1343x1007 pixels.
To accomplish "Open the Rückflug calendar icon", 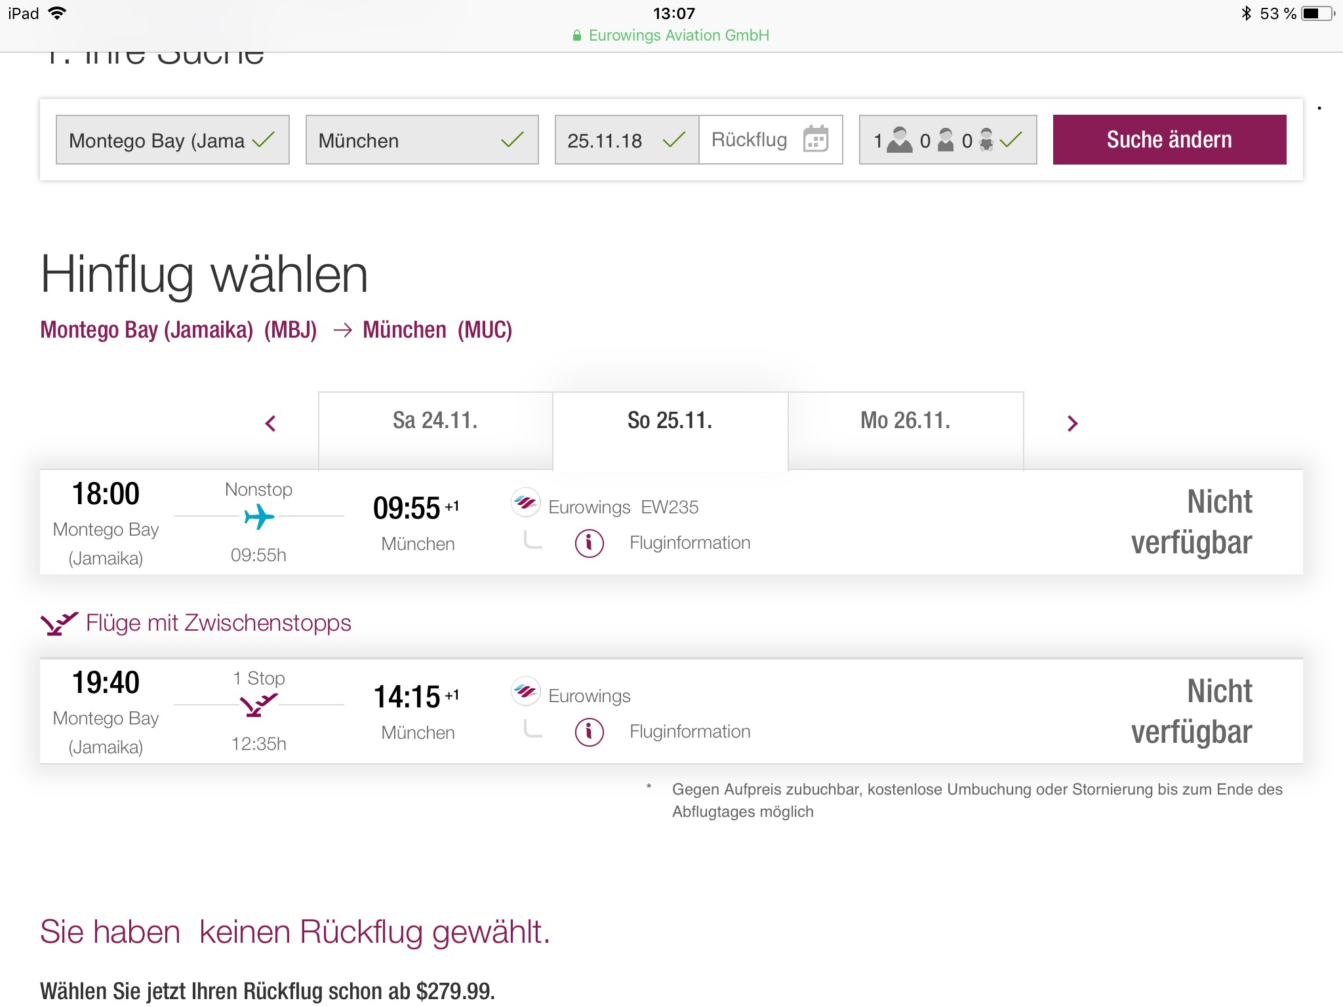I will pyautogui.click(x=816, y=140).
